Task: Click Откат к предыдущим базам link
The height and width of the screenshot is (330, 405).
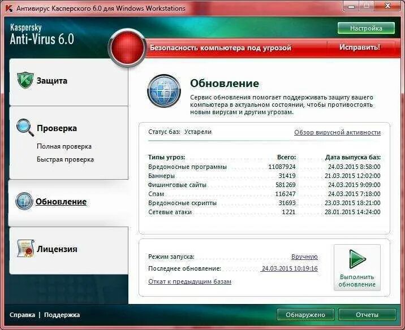Action: pos(189,281)
